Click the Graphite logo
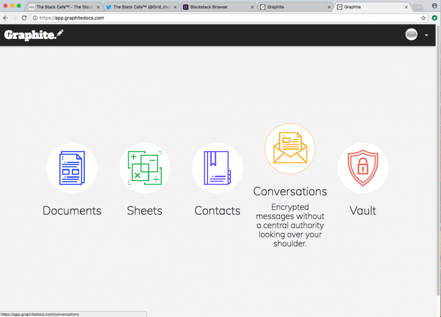This screenshot has width=441, height=317. pyautogui.click(x=34, y=35)
